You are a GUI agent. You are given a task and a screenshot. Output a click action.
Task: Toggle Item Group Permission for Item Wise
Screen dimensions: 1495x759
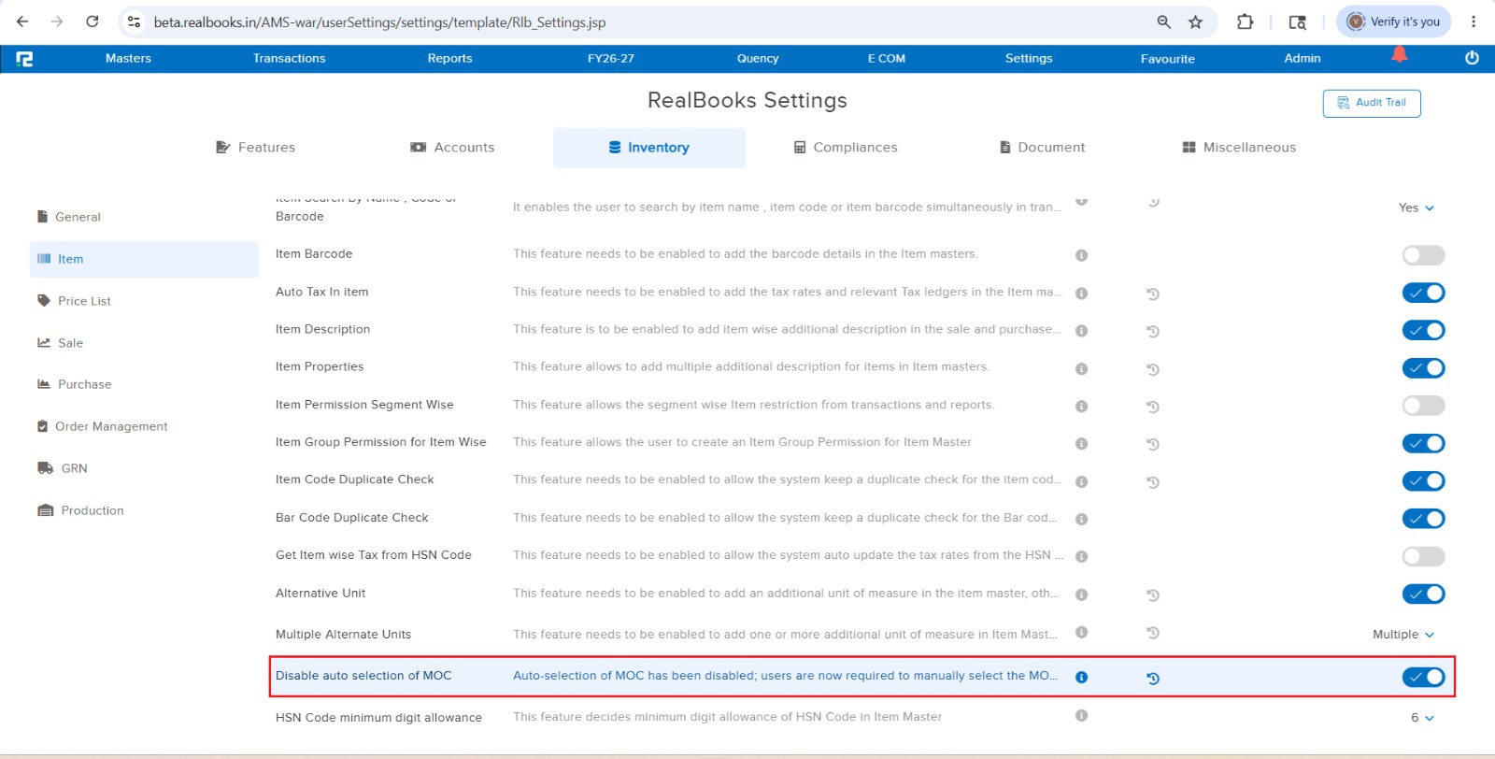click(1423, 443)
